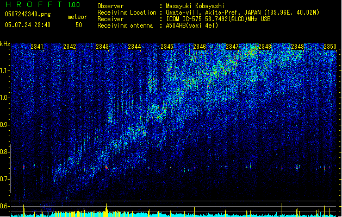342x217 pixels.
Task: Click the ICOM IC-575 receiver description
Action: click(218, 19)
